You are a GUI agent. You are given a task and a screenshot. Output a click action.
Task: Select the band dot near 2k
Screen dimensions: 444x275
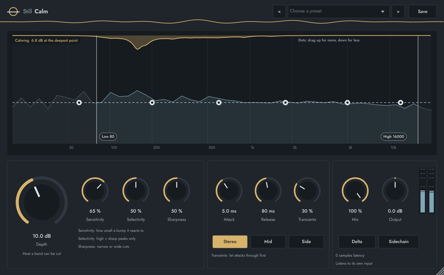pos(286,102)
